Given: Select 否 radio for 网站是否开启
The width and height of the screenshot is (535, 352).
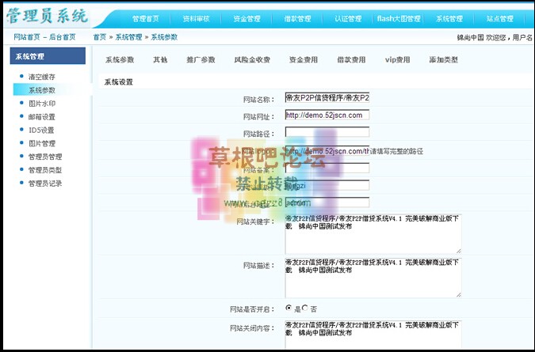Looking at the screenshot, I should (304, 308).
